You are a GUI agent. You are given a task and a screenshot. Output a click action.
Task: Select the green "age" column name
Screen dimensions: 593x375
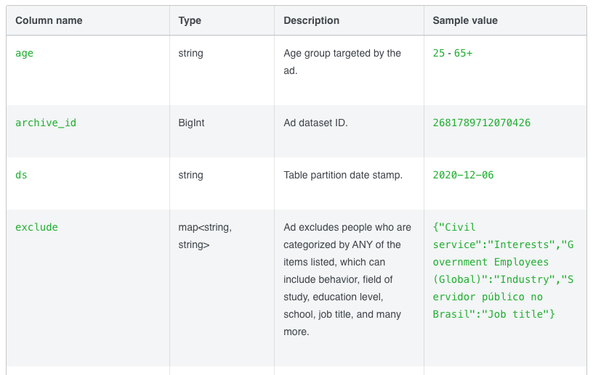[x=24, y=53]
